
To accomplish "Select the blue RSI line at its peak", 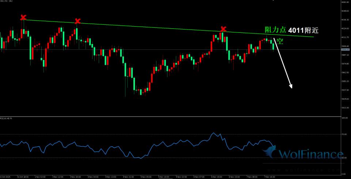I will point(214,133).
